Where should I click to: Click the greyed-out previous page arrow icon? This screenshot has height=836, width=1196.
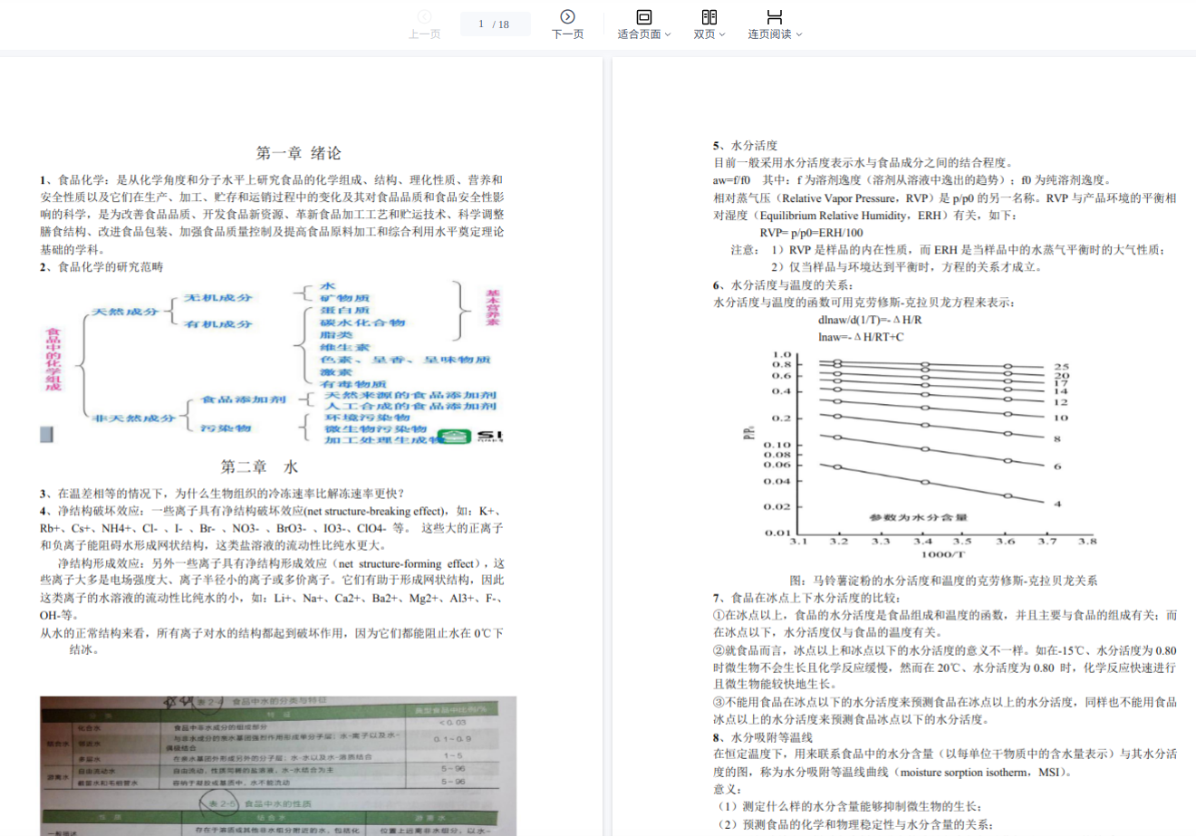click(x=424, y=16)
